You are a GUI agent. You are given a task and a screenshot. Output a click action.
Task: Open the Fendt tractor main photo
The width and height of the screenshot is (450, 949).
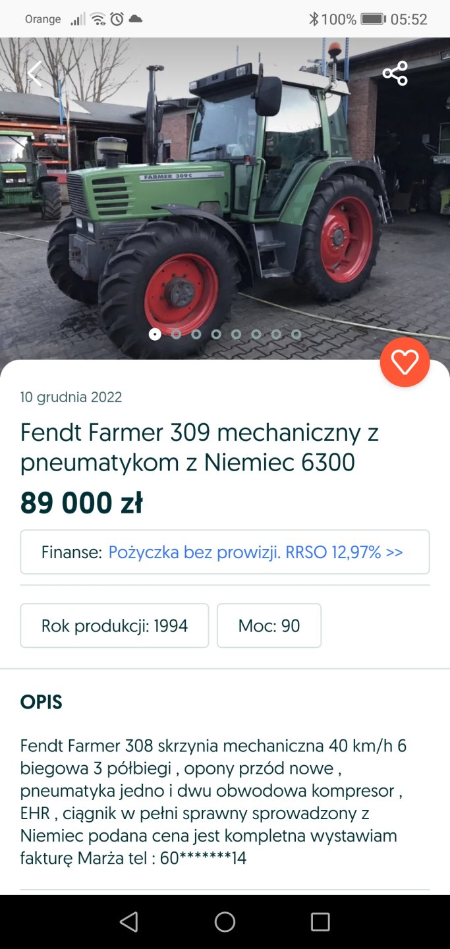pos(224,198)
